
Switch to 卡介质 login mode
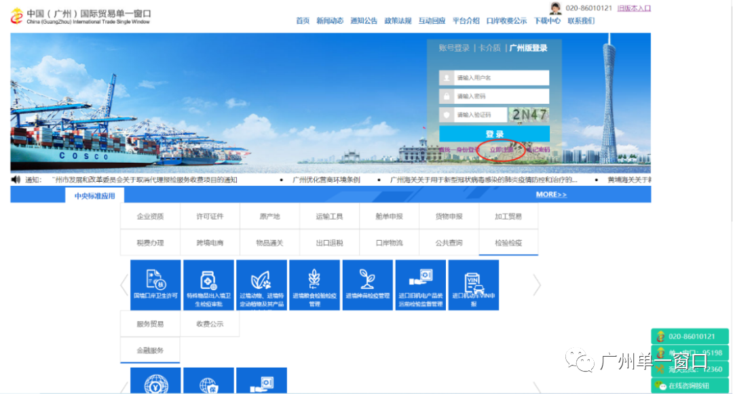(489, 47)
